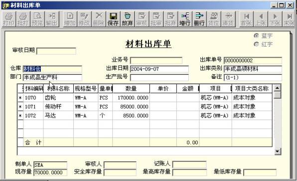Click the 最低库存量 input field

point(260,173)
